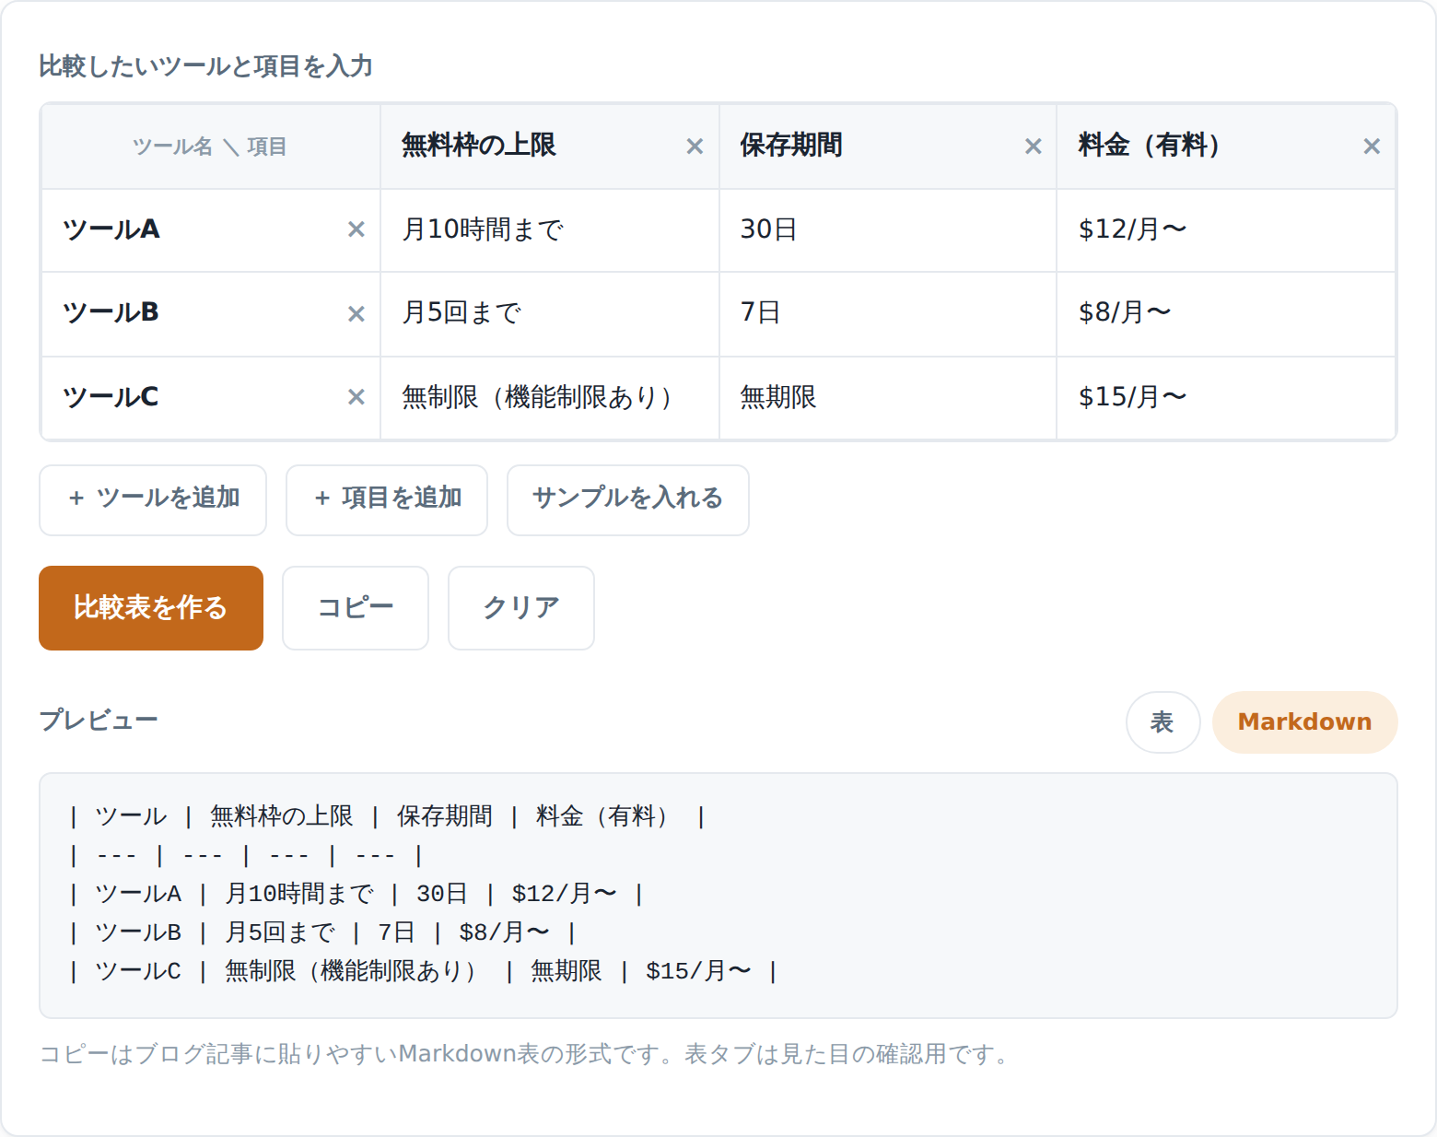This screenshot has width=1437, height=1137.
Task: Remove the 保存期間 column
Action: click(1034, 147)
